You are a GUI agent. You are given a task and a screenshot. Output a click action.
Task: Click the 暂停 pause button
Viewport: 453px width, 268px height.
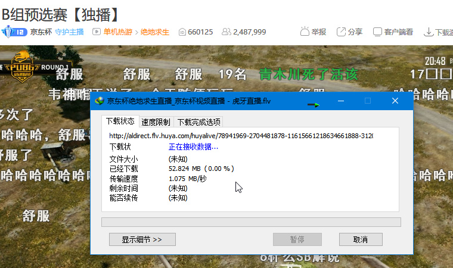297,239
